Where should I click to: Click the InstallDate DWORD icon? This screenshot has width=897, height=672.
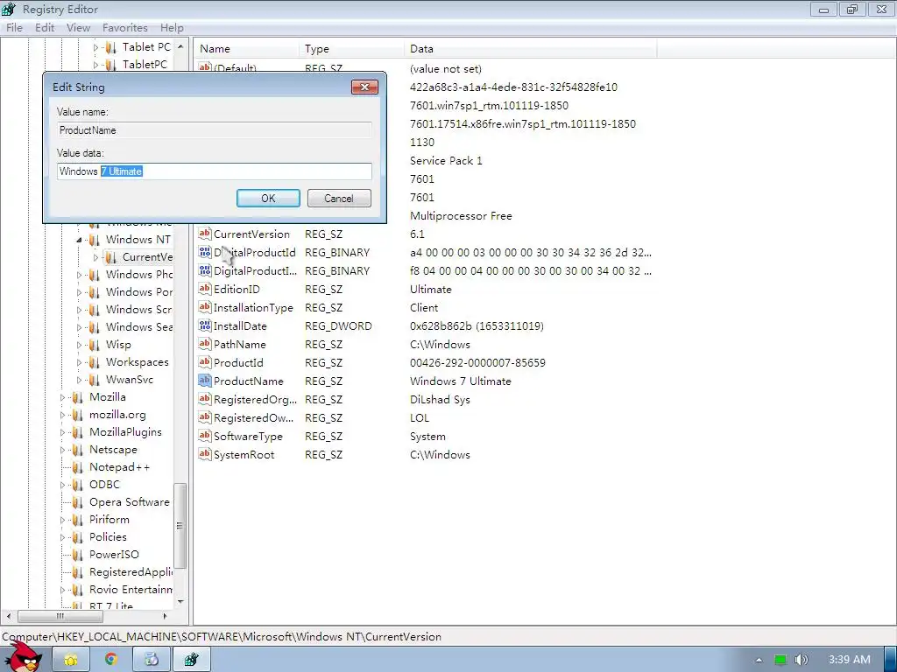coord(205,325)
